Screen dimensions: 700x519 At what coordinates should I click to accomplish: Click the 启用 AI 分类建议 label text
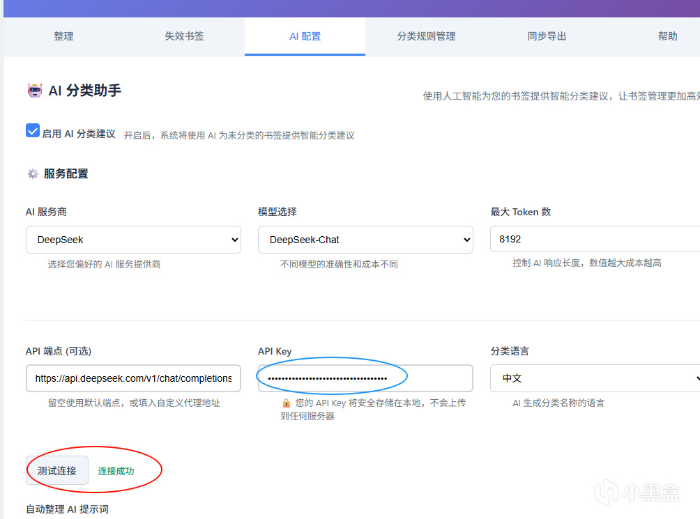79,134
